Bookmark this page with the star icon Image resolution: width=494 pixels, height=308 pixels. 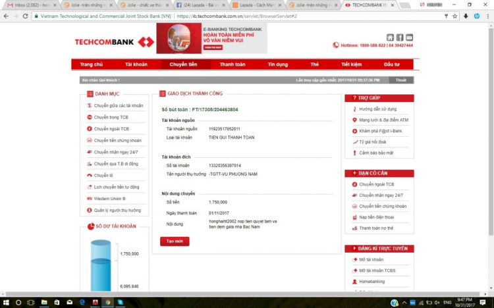point(454,16)
